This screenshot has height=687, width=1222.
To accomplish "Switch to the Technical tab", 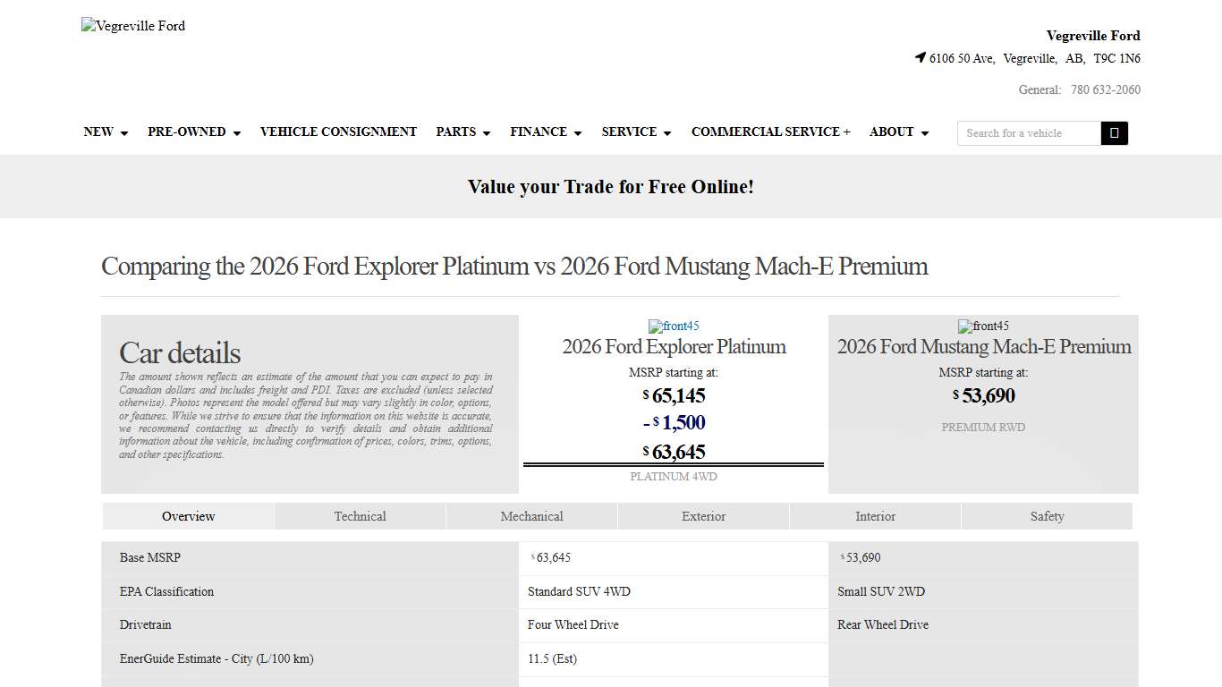I will coord(360,516).
